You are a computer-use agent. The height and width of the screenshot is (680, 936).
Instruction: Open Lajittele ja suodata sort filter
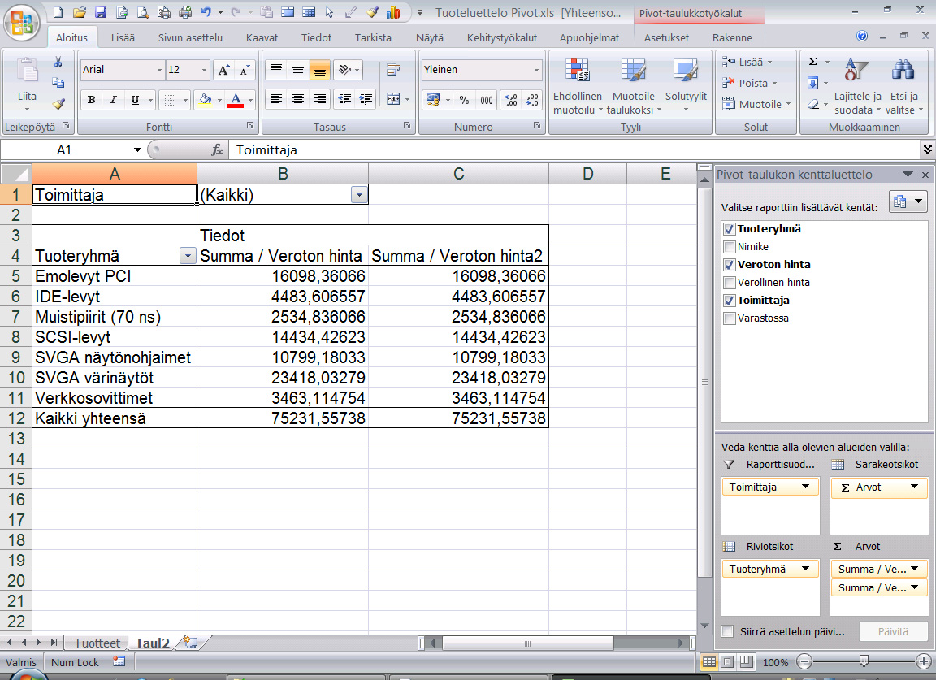pos(857,87)
